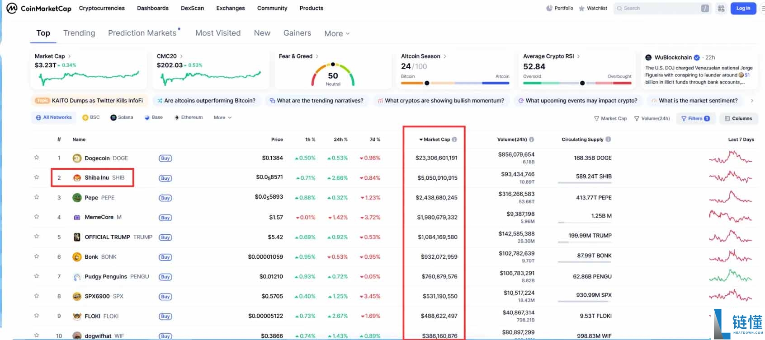Image resolution: width=765 pixels, height=340 pixels.
Task: Open the Watchlist star icon in header
Action: click(581, 8)
